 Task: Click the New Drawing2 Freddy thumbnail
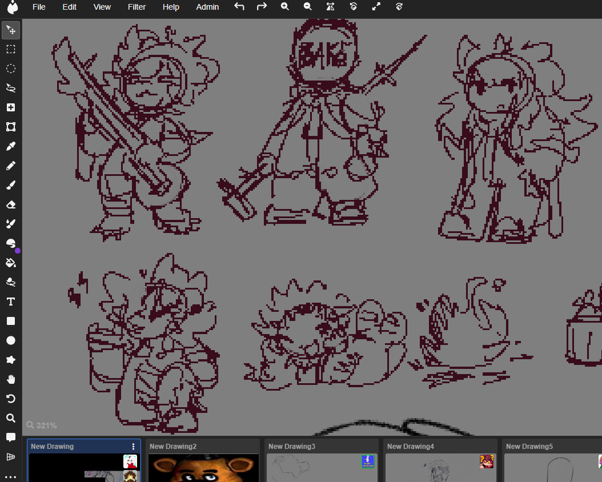click(x=203, y=468)
